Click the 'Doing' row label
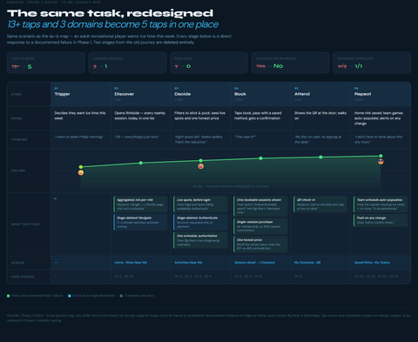Screen dimensions: 418x342 click(17, 118)
